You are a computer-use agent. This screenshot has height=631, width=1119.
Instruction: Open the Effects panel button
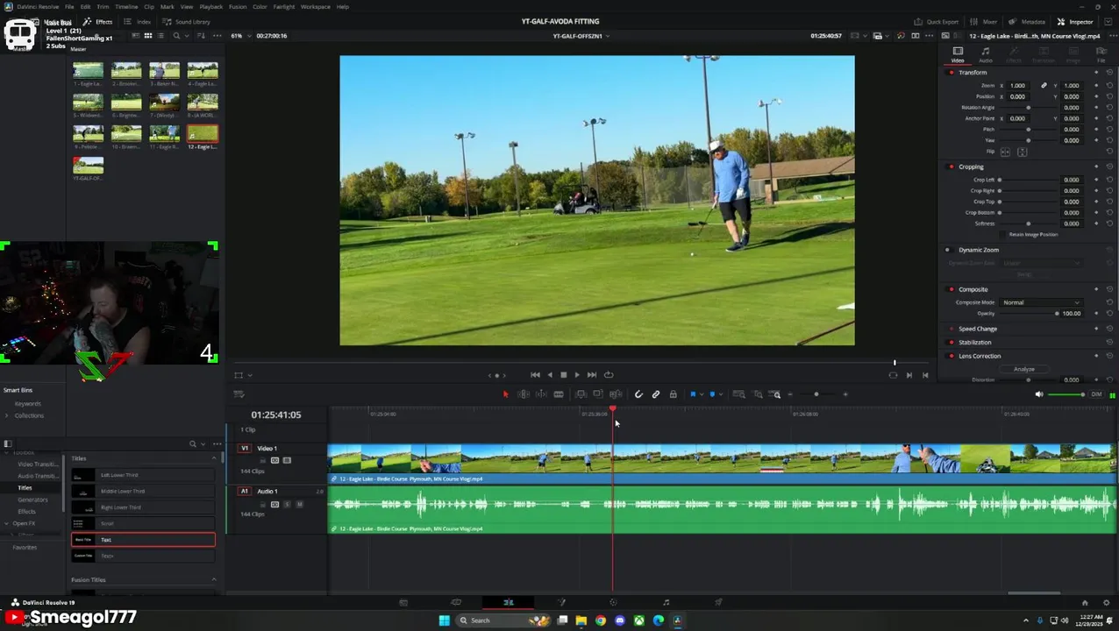[x=98, y=22]
